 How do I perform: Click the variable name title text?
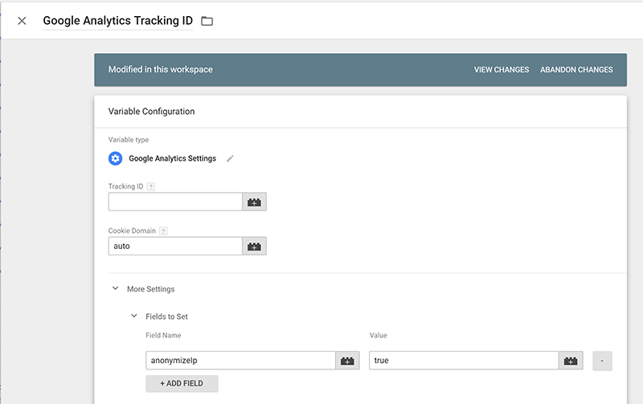click(117, 21)
